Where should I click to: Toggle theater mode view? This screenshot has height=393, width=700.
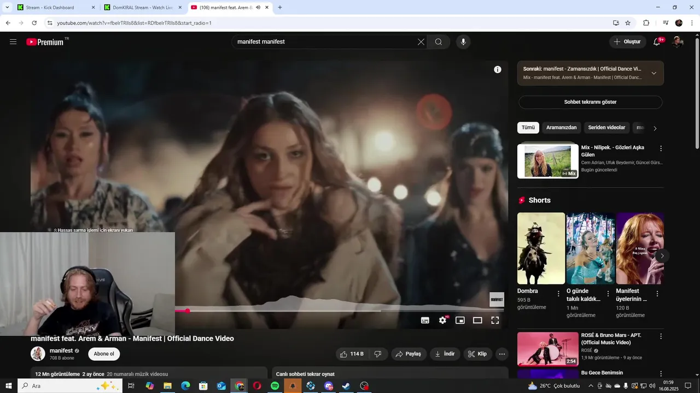477,320
